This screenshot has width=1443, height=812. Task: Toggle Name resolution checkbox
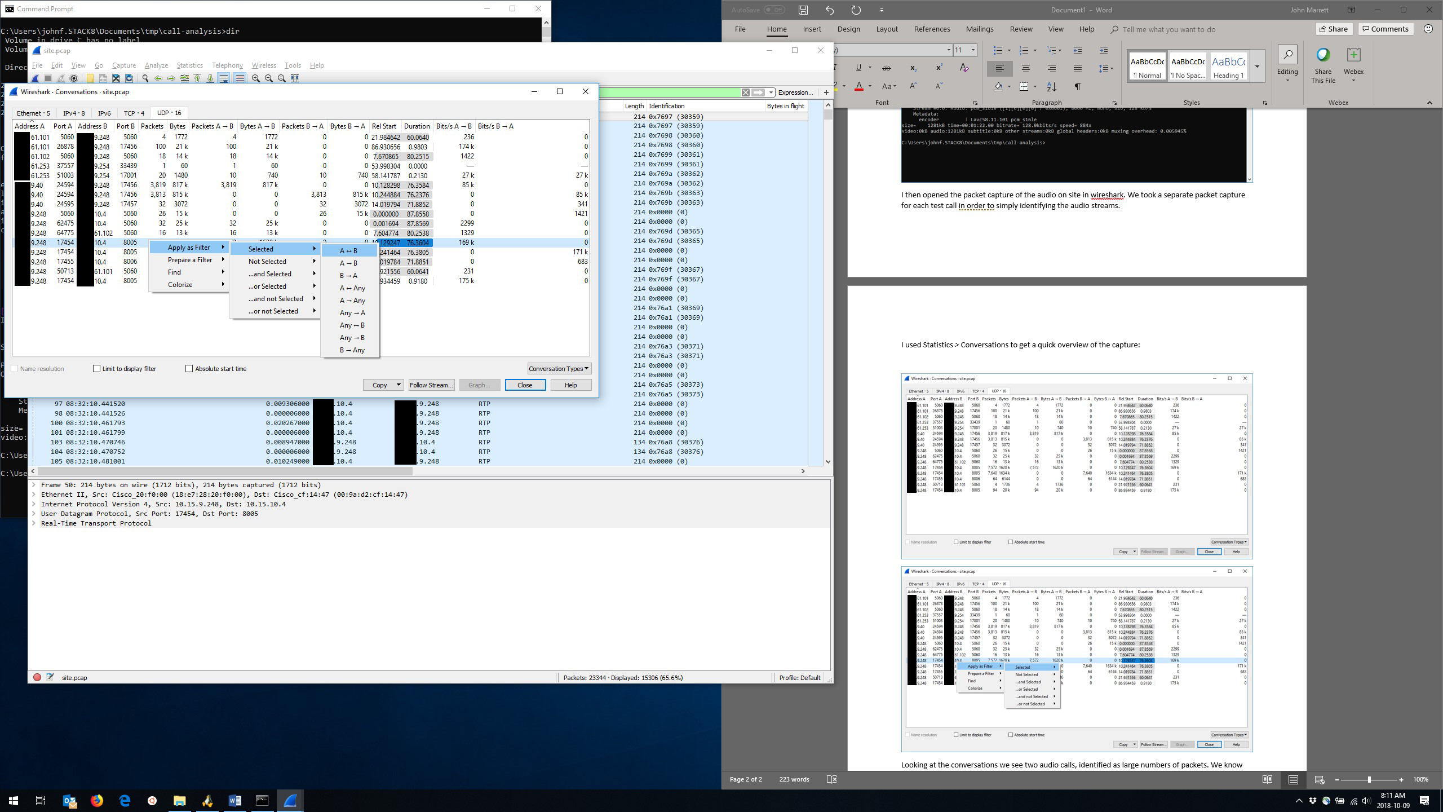pyautogui.click(x=15, y=369)
